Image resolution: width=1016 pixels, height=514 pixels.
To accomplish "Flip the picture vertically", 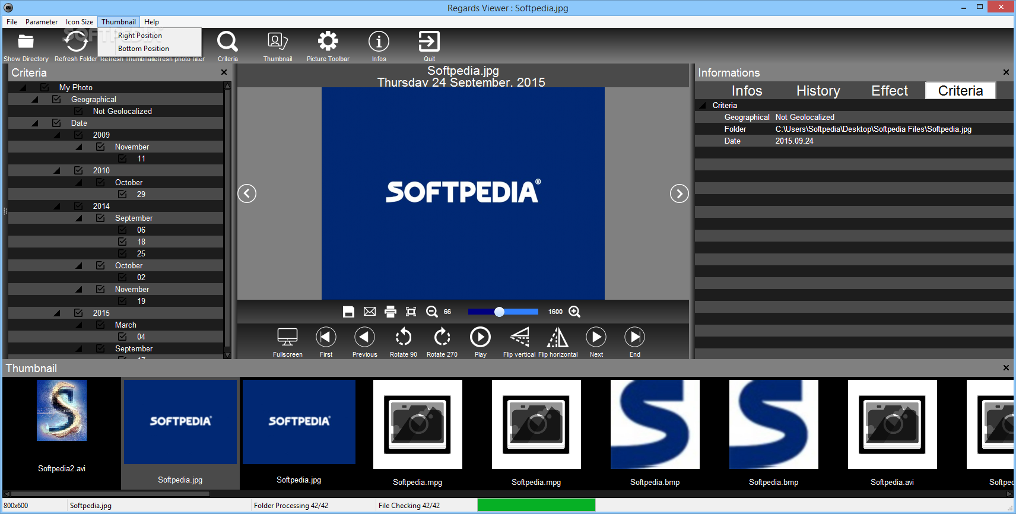I will pyautogui.click(x=519, y=337).
